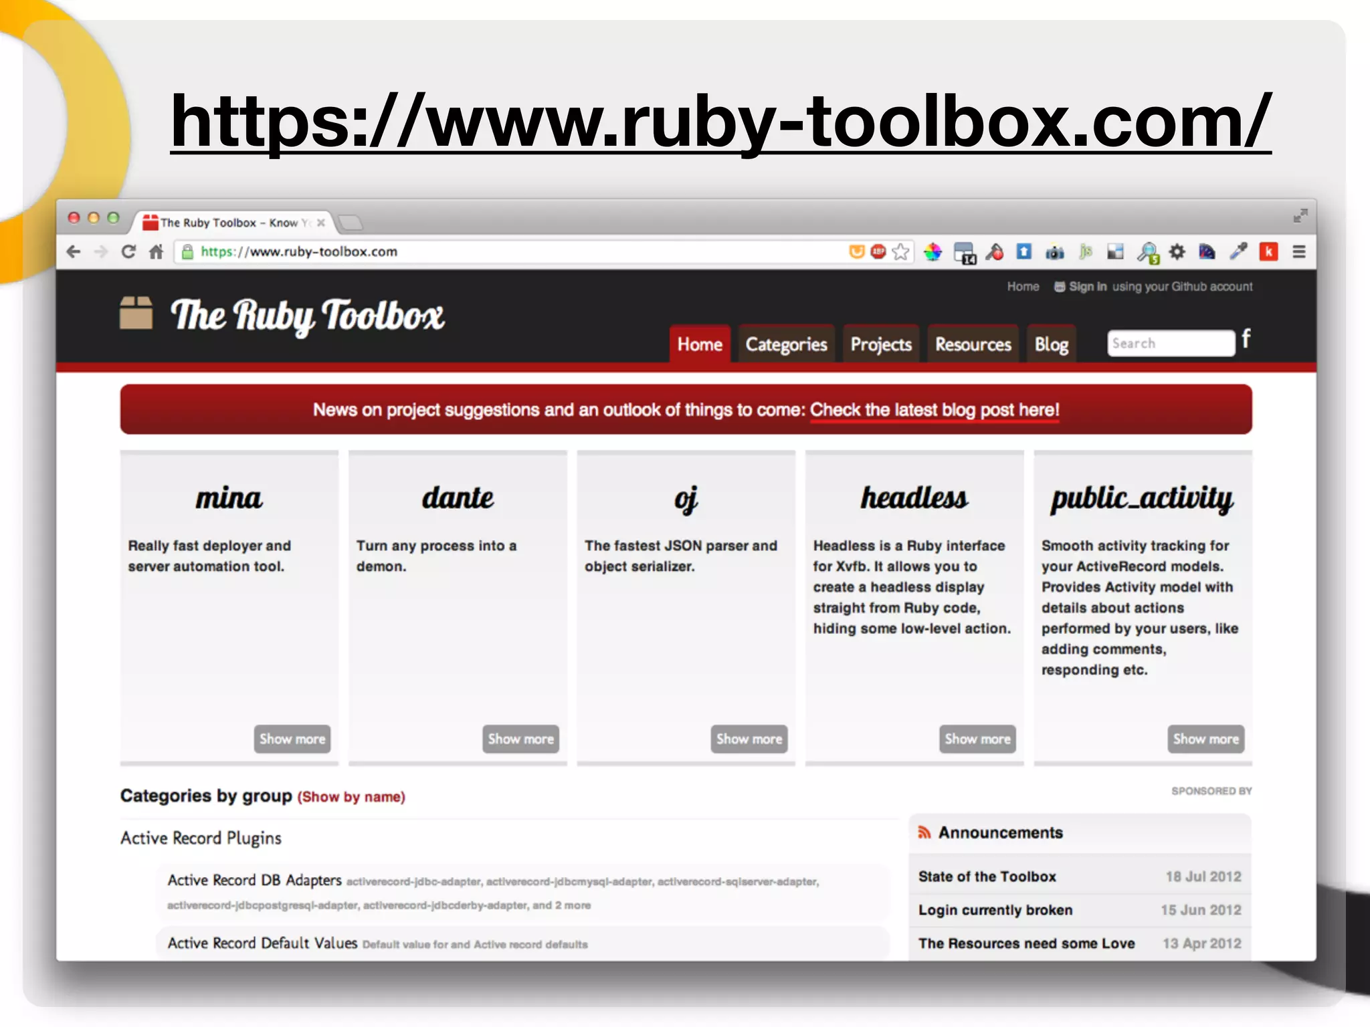The width and height of the screenshot is (1370, 1027).
Task: Click the orange Pocket-style icon in address bar
Action: click(x=856, y=252)
